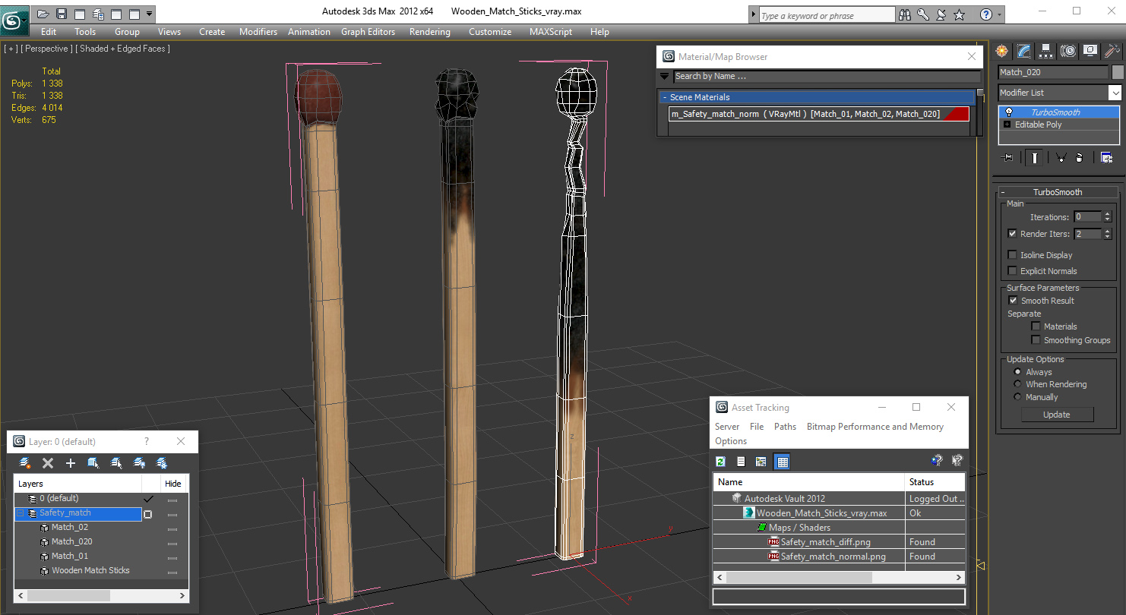This screenshot has height=615, width=1126.
Task: Select the When Rendering radio option
Action: pos(1018,384)
